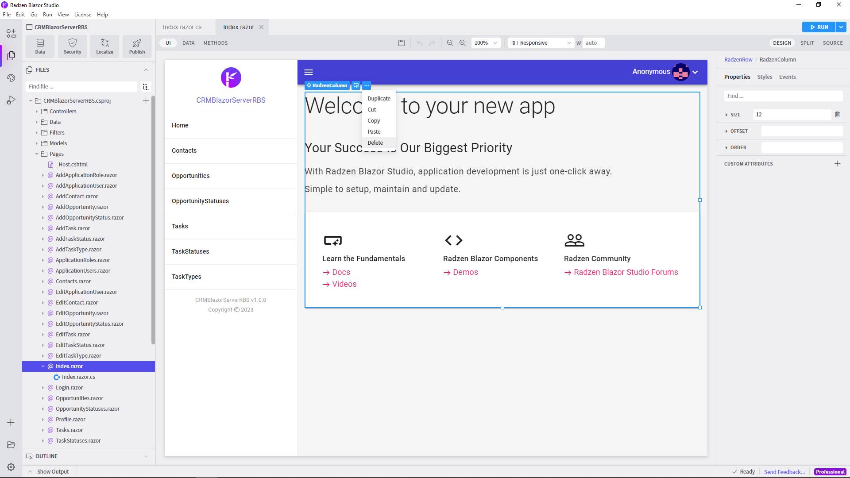Open the zoom percentage dropdown
This screenshot has width=850, height=478.
[486, 43]
